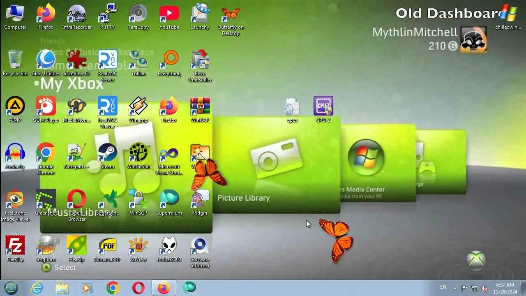
Task: Launch the TeraCopy shortcut
Action: click(138, 17)
